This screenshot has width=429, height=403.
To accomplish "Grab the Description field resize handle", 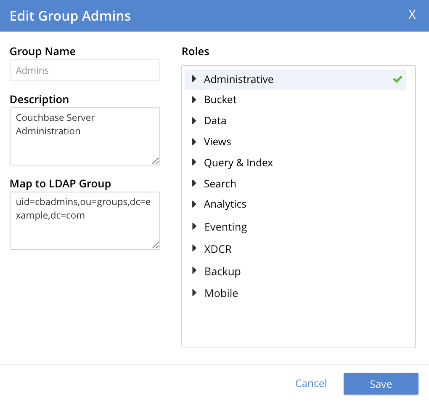I will click(156, 161).
